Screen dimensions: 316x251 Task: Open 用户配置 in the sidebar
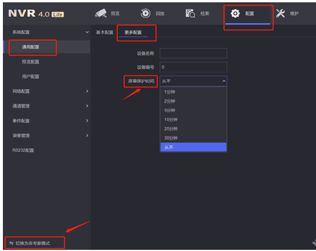click(30, 77)
